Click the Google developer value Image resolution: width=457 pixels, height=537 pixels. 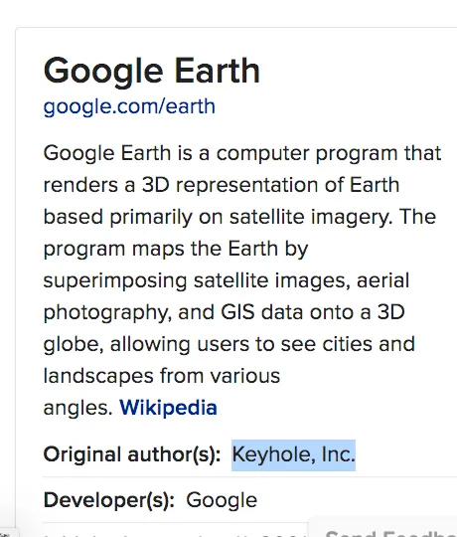pyautogui.click(x=222, y=500)
